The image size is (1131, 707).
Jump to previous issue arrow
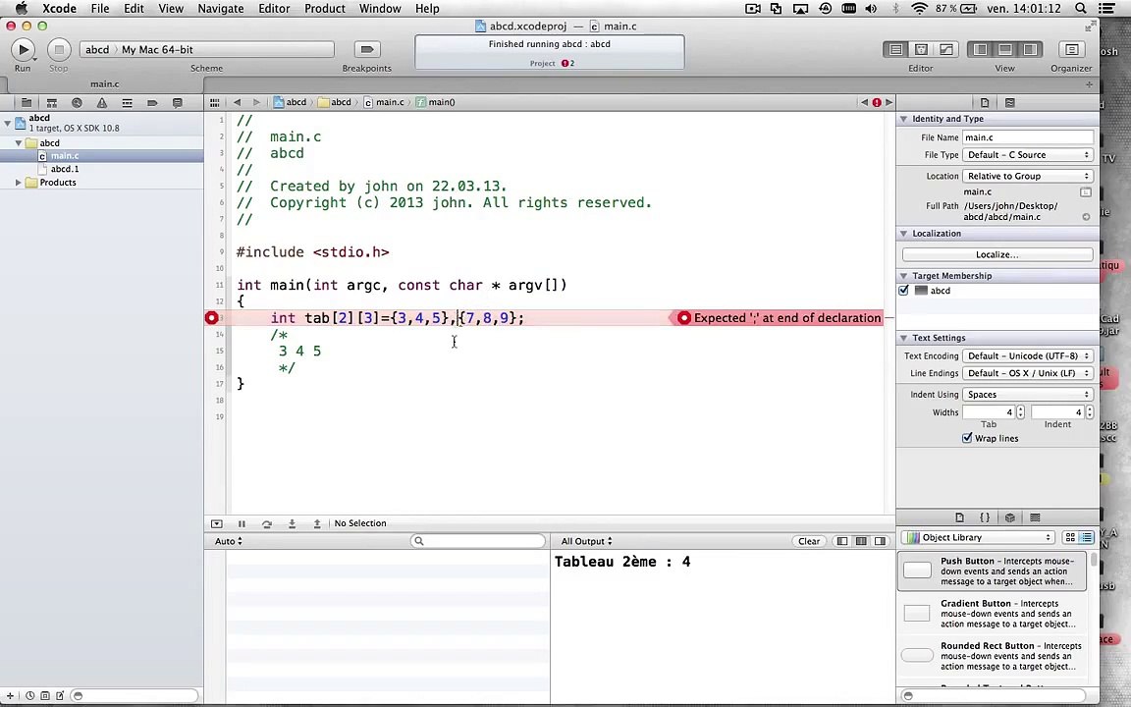[864, 102]
